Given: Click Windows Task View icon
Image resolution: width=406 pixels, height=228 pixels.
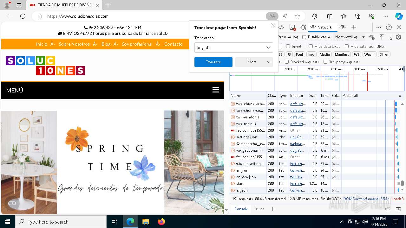Looking at the screenshot, I should point(114,222).
